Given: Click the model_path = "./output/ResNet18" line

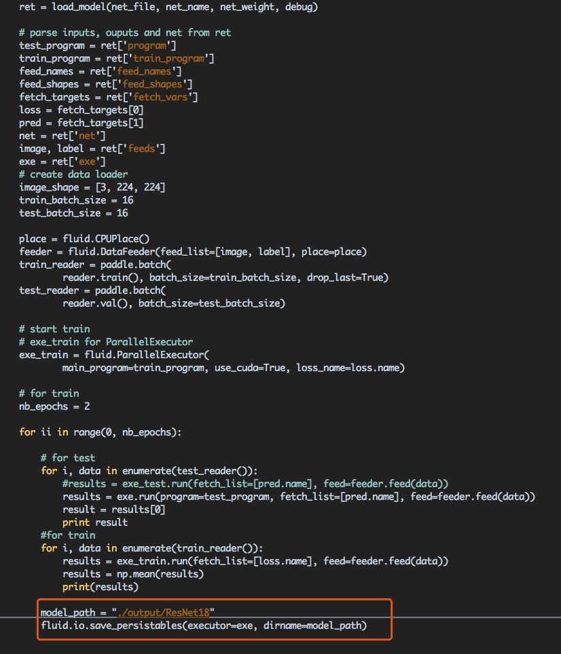Looking at the screenshot, I should point(127,613).
